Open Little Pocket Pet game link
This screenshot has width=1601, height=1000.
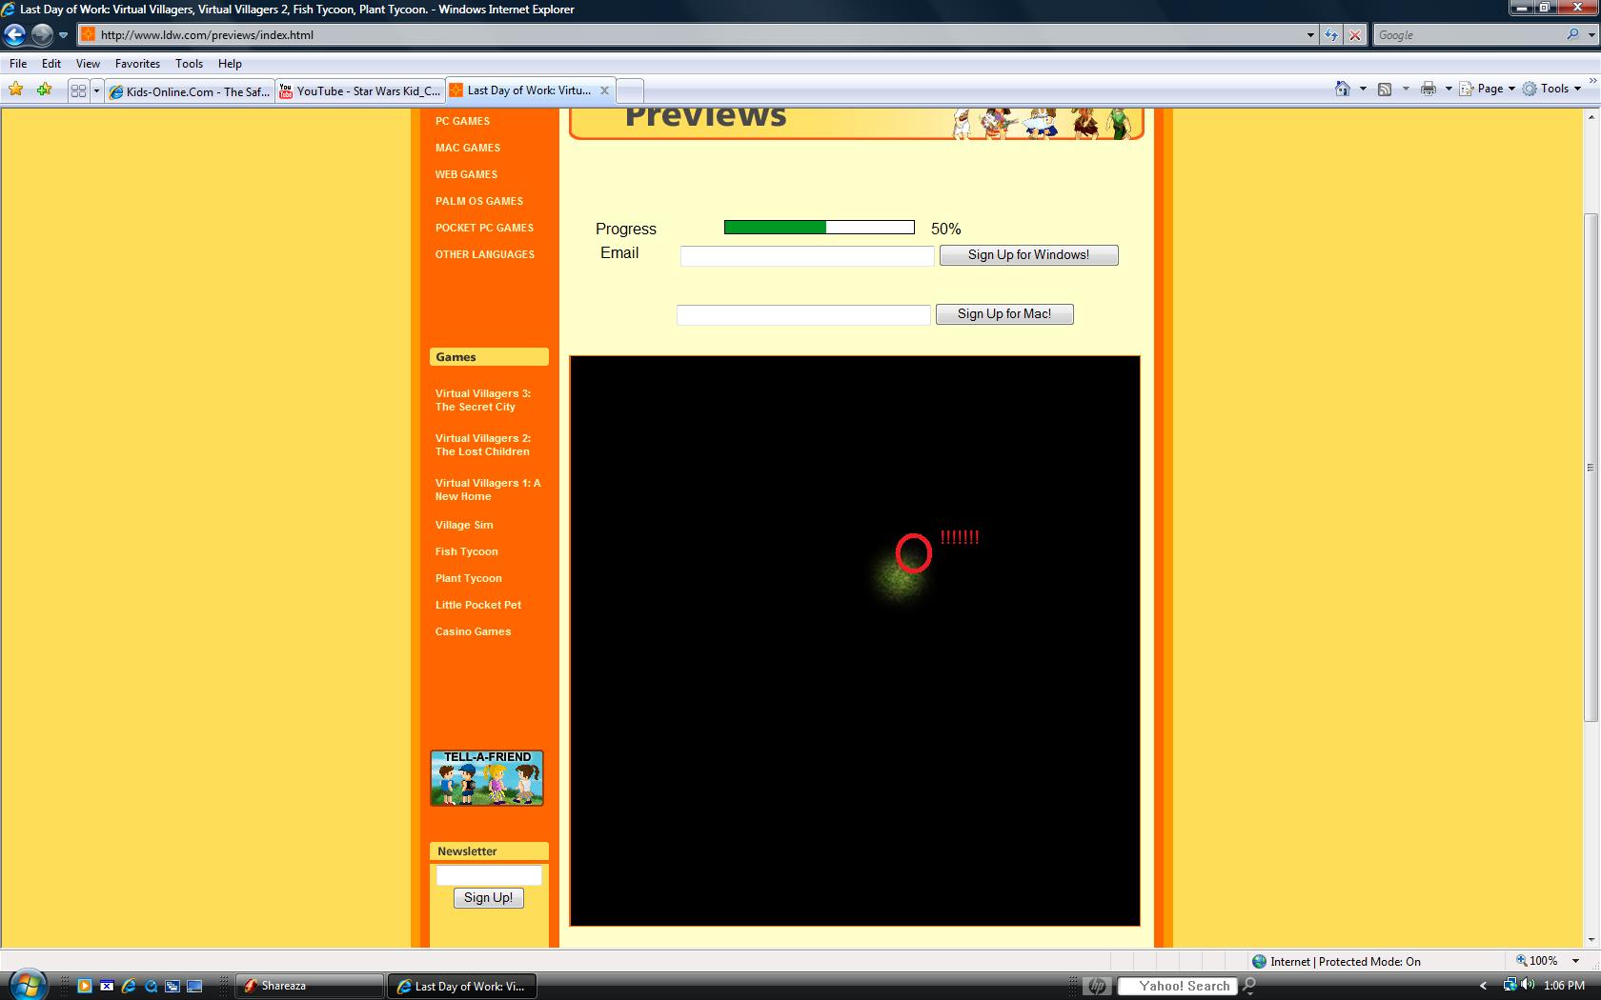[478, 605]
